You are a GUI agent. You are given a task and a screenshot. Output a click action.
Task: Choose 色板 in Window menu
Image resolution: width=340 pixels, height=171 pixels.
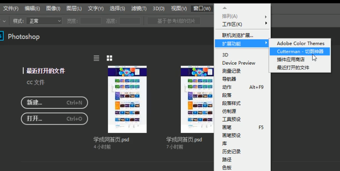tap(243, 168)
